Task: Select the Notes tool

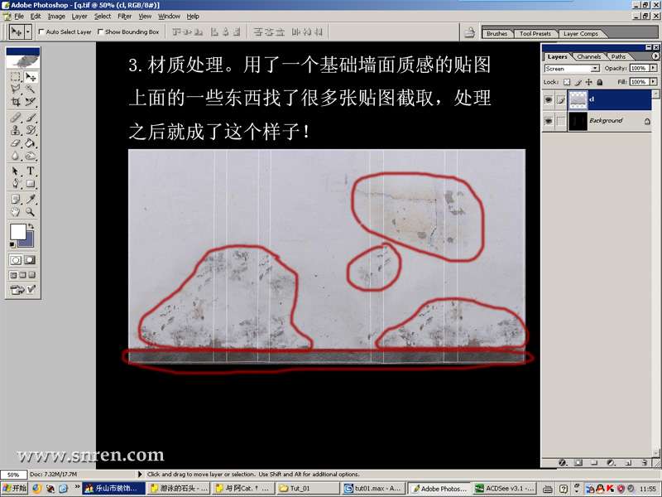Action: 16,199
